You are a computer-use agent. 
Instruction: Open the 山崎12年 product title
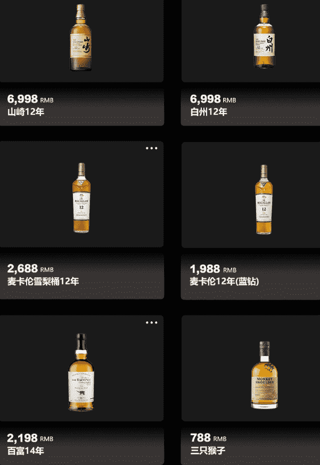pos(26,112)
